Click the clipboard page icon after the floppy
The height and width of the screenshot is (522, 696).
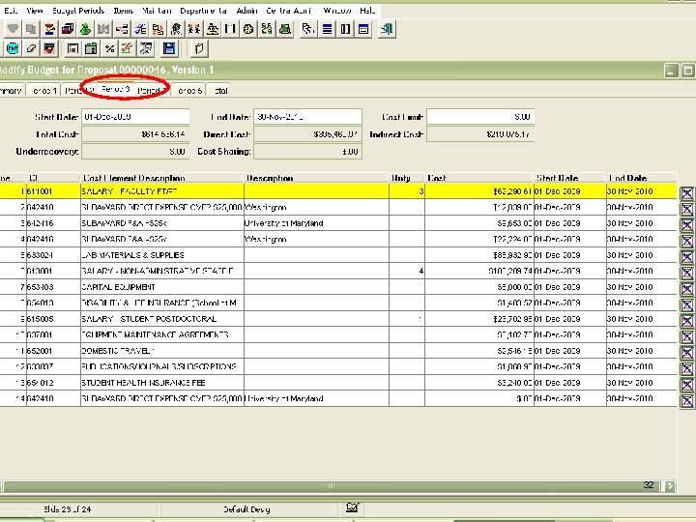pos(199,48)
